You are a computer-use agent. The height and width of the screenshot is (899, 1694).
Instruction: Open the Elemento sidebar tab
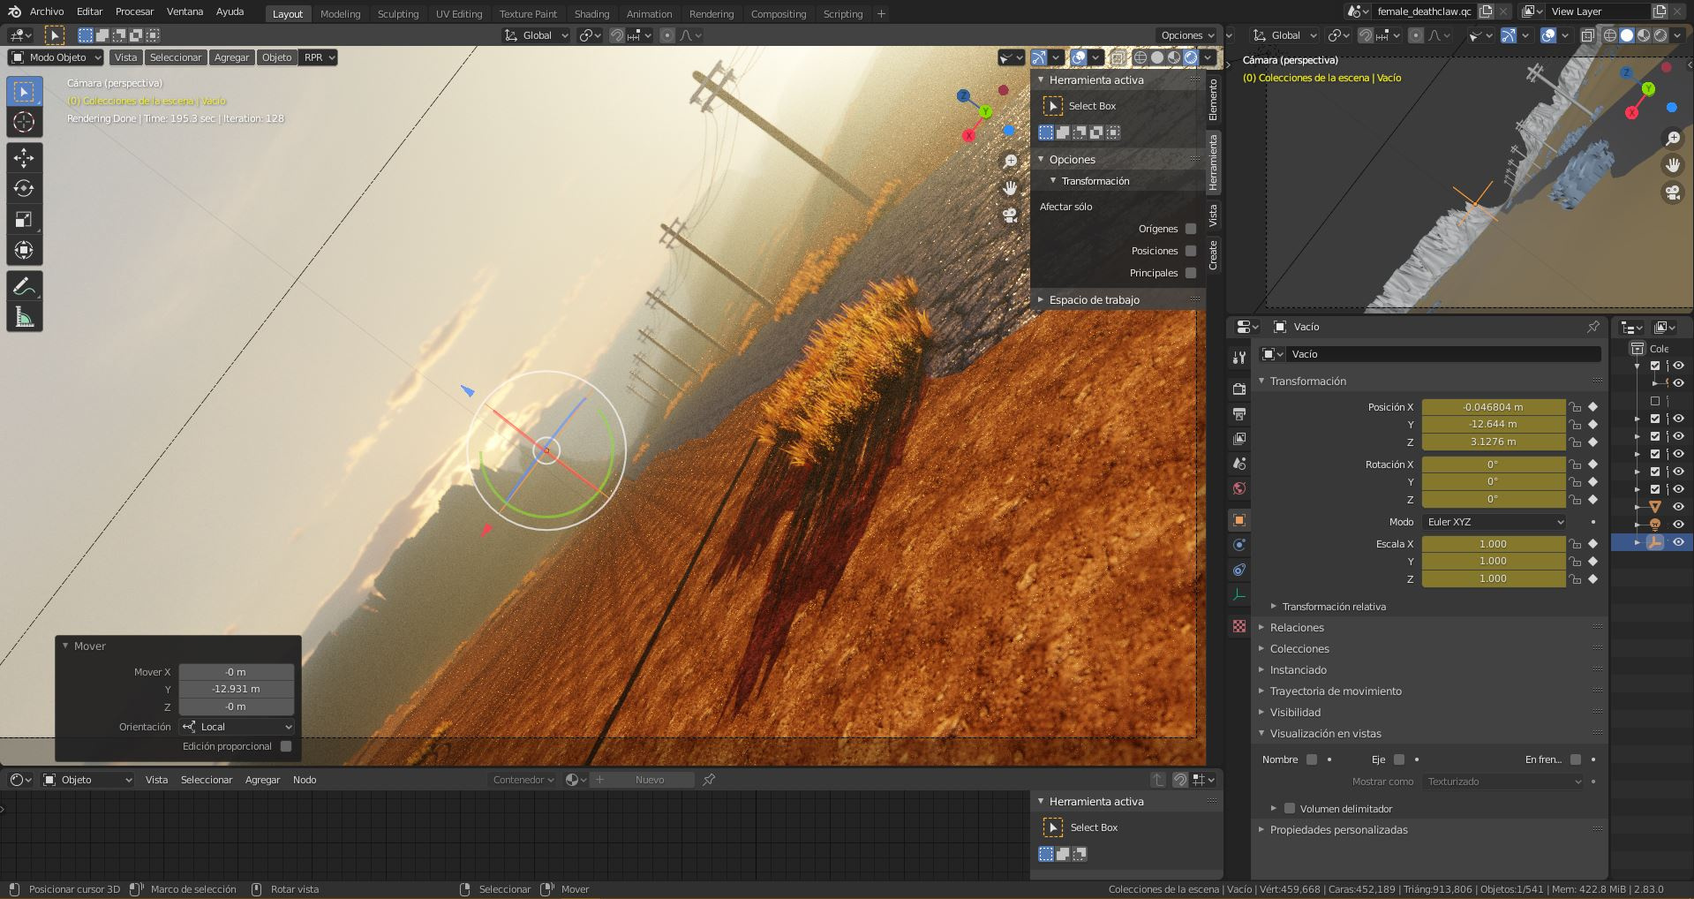tap(1214, 100)
